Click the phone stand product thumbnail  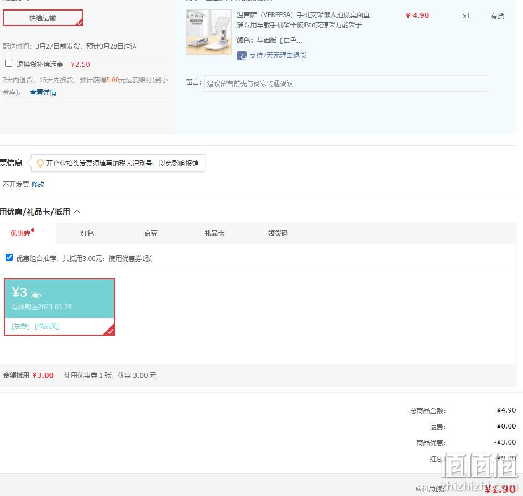coord(209,32)
